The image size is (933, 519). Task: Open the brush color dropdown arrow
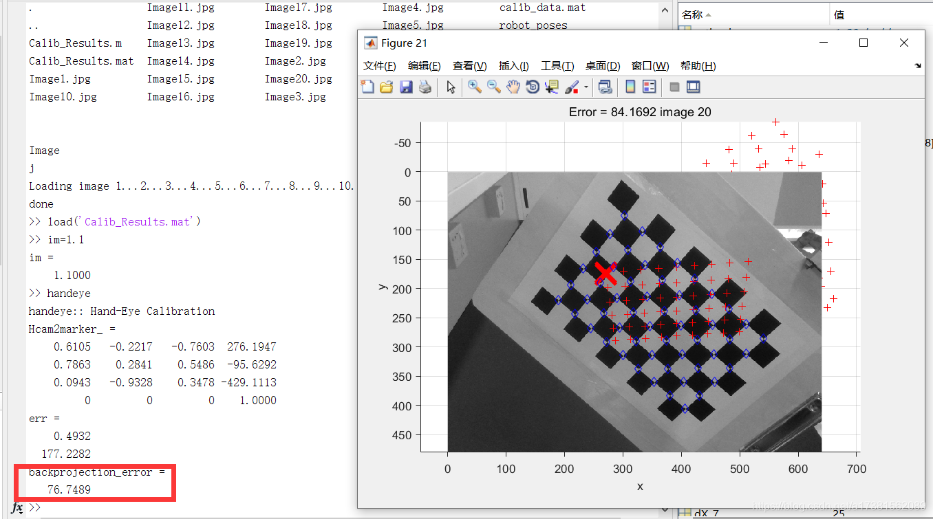click(586, 87)
